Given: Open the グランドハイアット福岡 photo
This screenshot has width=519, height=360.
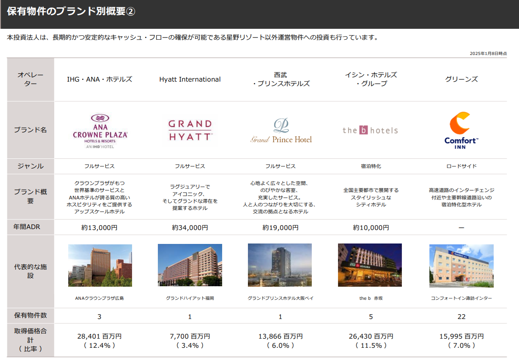Looking at the screenshot, I should point(190,265).
